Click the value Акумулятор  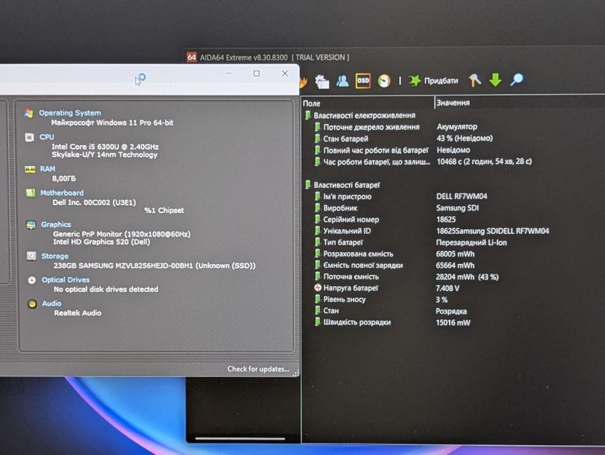click(457, 126)
